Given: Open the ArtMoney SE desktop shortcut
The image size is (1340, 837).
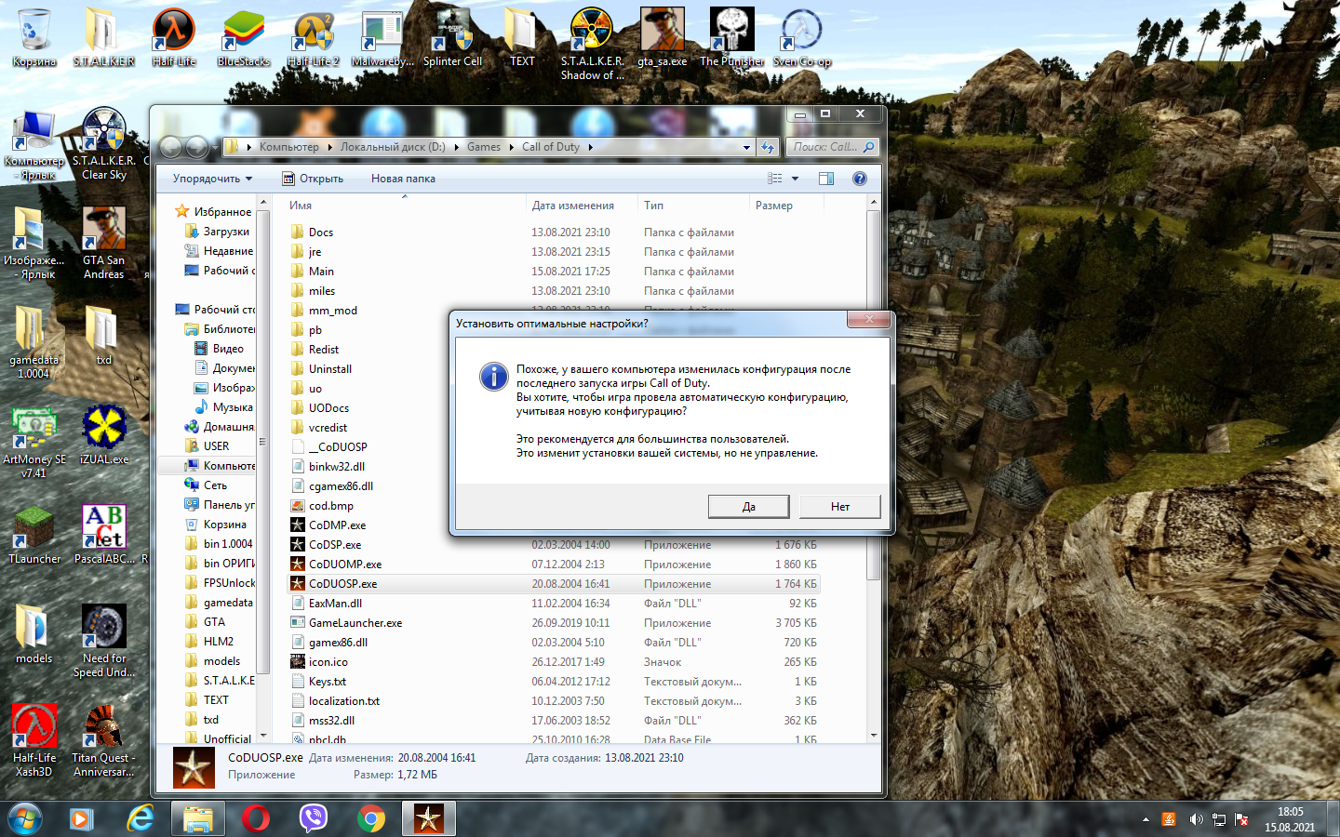Looking at the screenshot, I should pyautogui.click(x=34, y=443).
